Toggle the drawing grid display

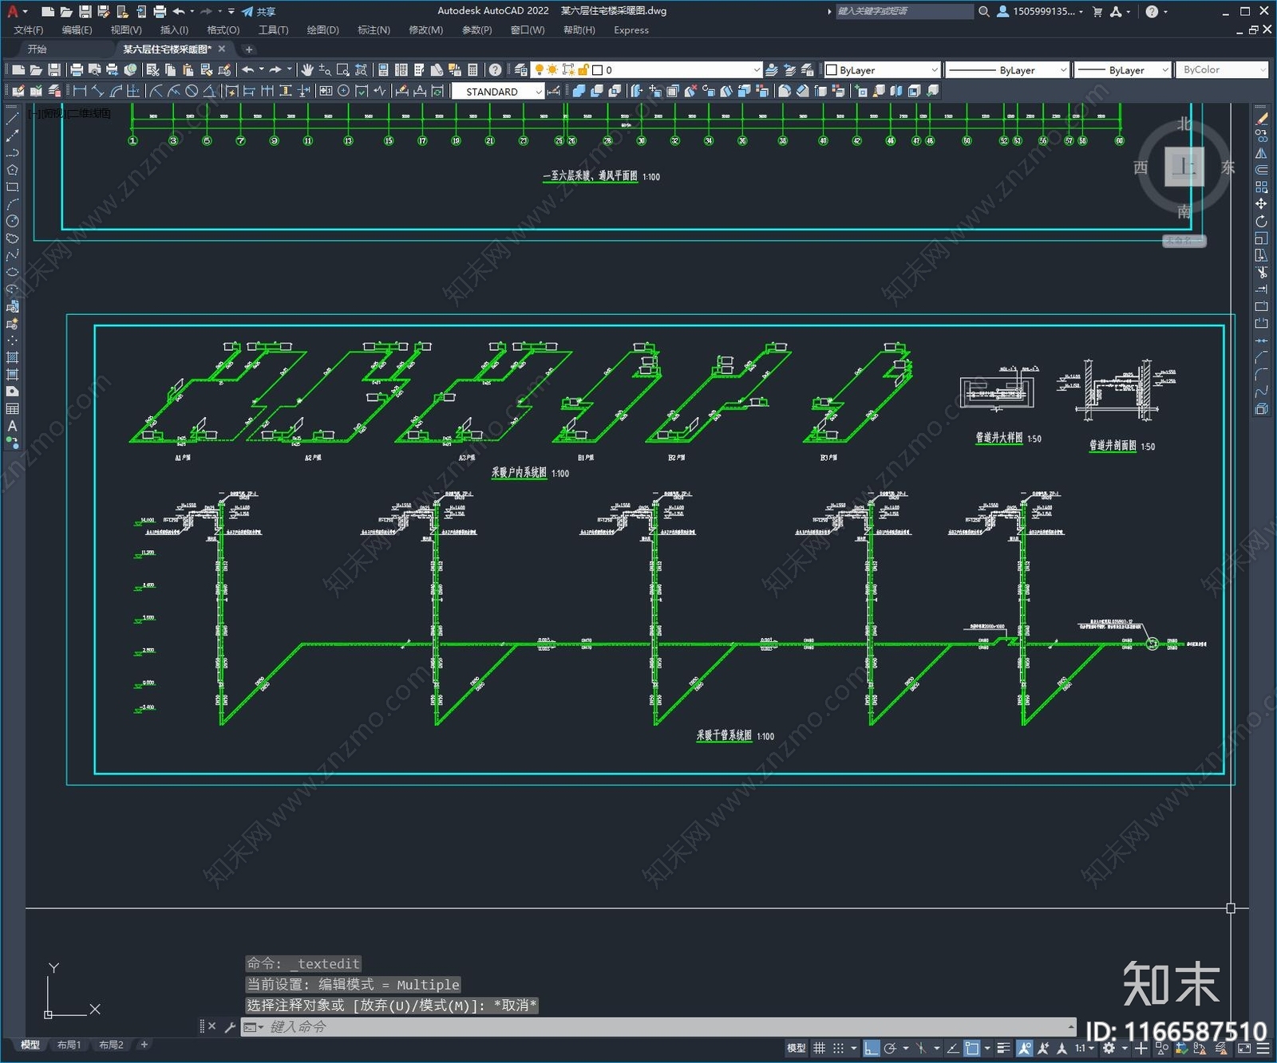[x=820, y=1048]
